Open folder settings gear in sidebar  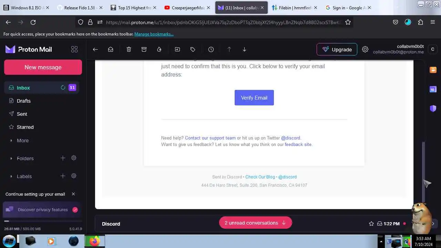coord(74,158)
